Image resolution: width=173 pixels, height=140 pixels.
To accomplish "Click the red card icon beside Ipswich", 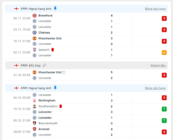I will pos(53,50).
